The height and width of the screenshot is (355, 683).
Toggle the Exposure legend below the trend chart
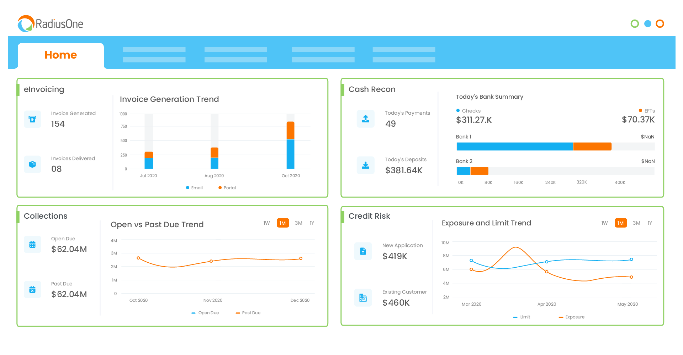[571, 317]
